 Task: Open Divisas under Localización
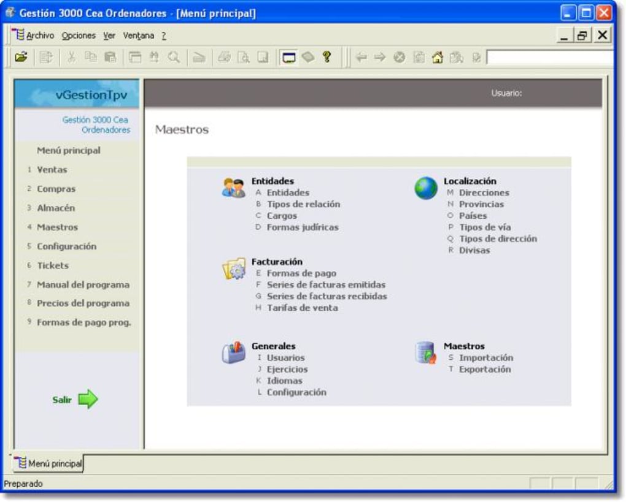tap(474, 251)
